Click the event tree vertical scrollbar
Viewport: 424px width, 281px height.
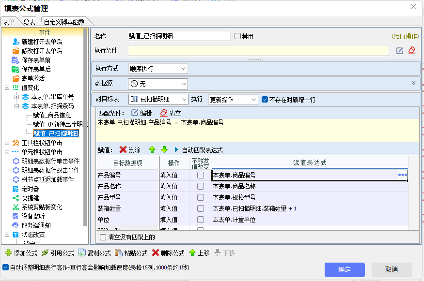tap(85, 127)
